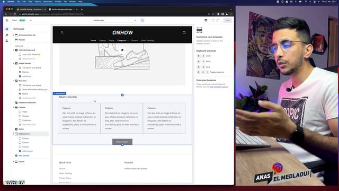The image size is (339, 191).
Task: Reload the page in Chrome
Action: click(15, 14)
